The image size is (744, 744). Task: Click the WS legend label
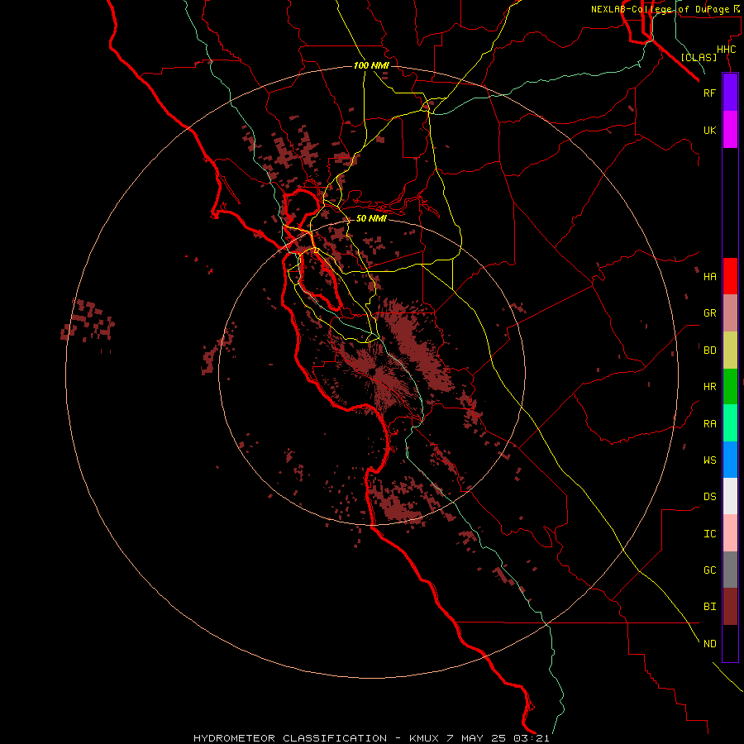click(x=709, y=460)
